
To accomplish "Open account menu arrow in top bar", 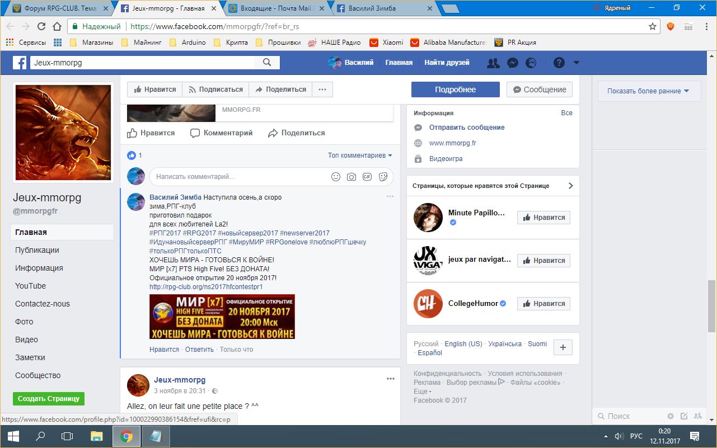I will (x=577, y=63).
